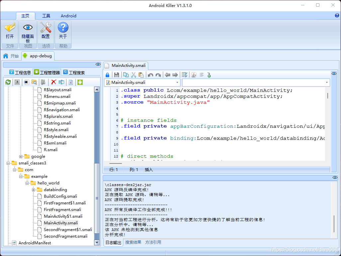Viewport: 341px width, 256px height.
Task: Click the green refresh icon in project manager
Action: click(8, 82)
